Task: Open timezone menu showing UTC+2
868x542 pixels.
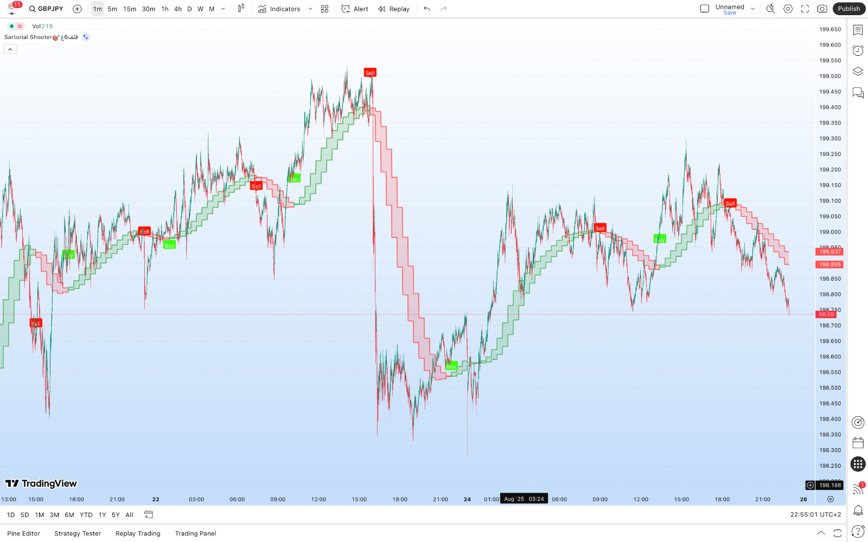Action: click(815, 515)
